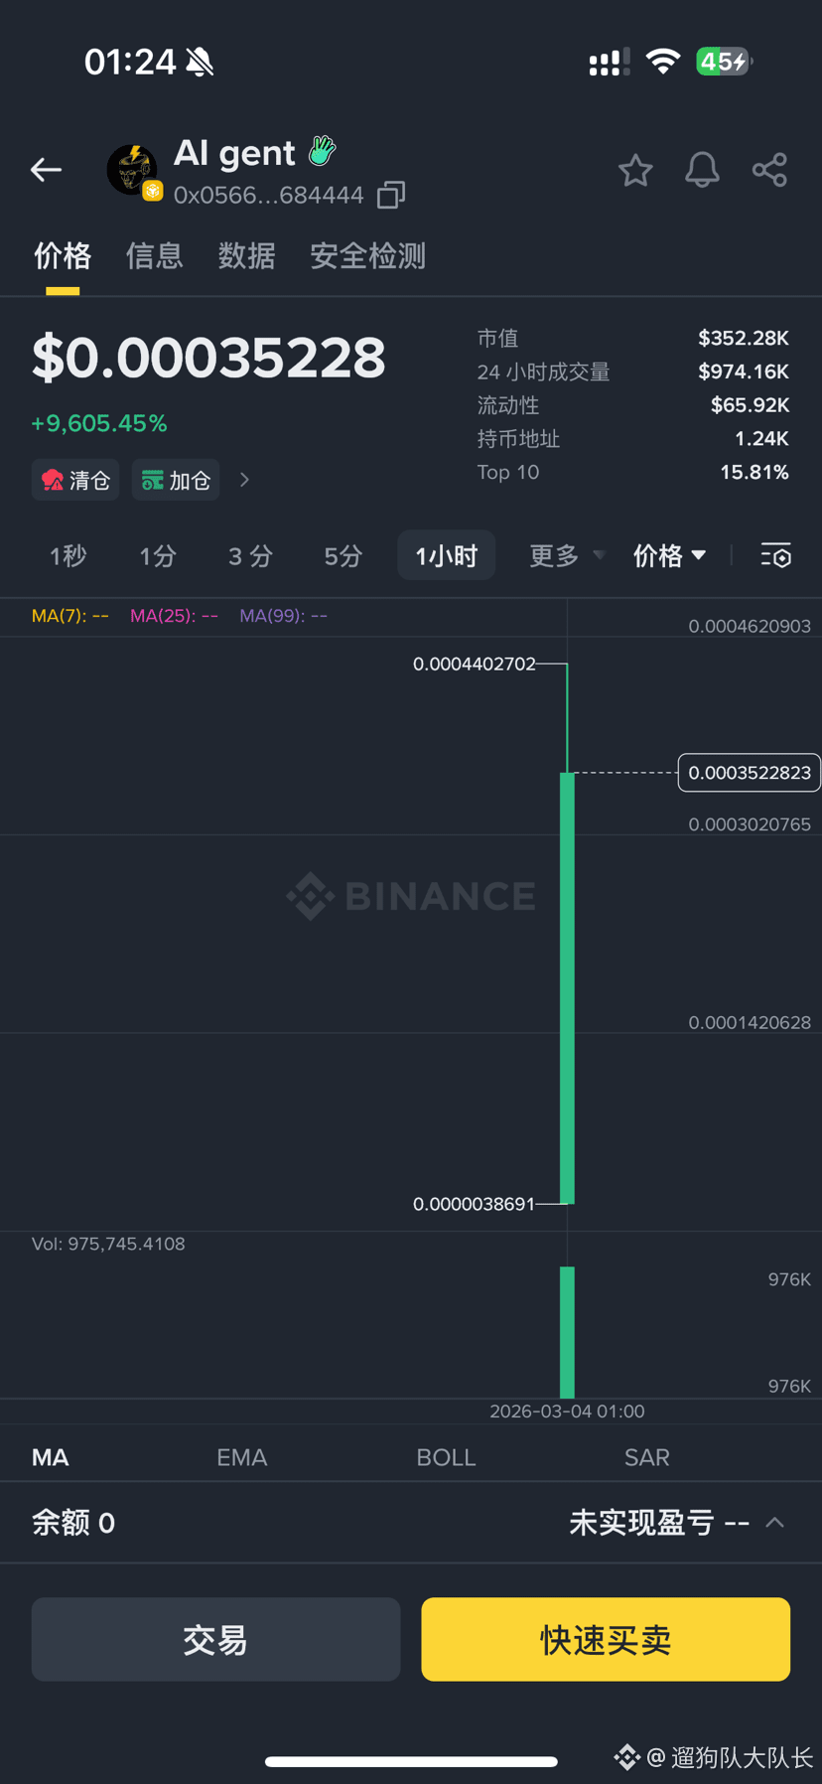Switch chart interval to 5分
Screen dimensions: 822x1784
(342, 556)
